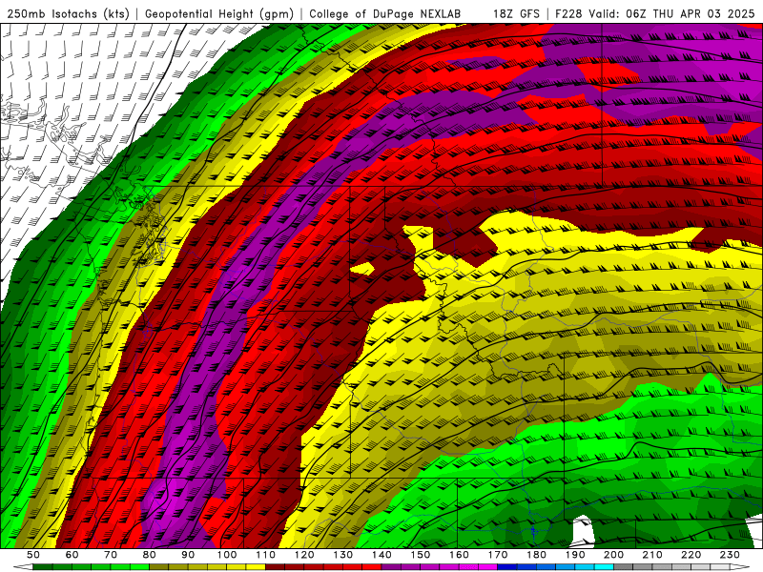Image resolution: width=763 pixels, height=572 pixels.
Task: Pick the dark blue swatch just after 170
Action: (x=507, y=567)
